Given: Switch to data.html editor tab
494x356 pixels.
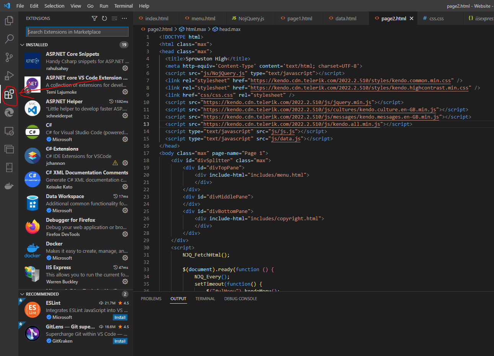Looking at the screenshot, I should pyautogui.click(x=346, y=18).
